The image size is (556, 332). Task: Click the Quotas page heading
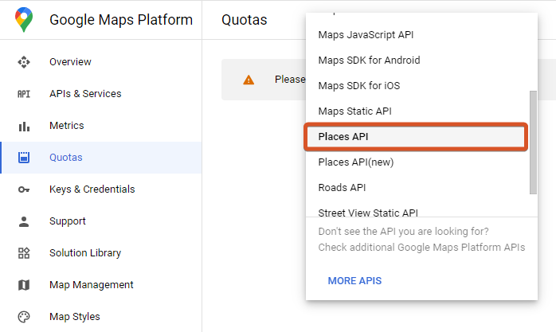[x=245, y=20]
